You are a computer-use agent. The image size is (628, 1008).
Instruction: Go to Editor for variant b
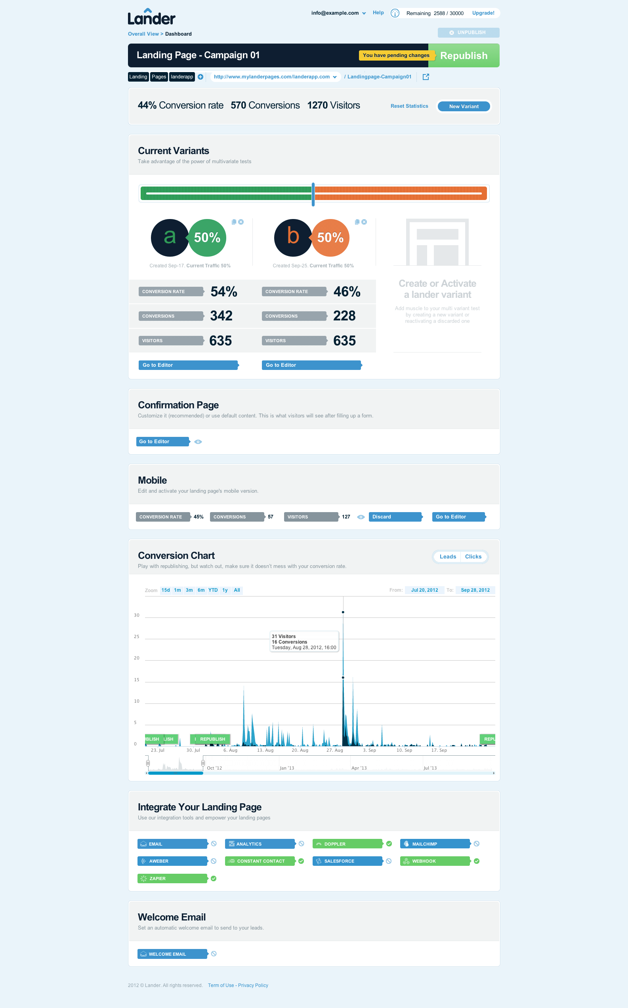click(311, 365)
